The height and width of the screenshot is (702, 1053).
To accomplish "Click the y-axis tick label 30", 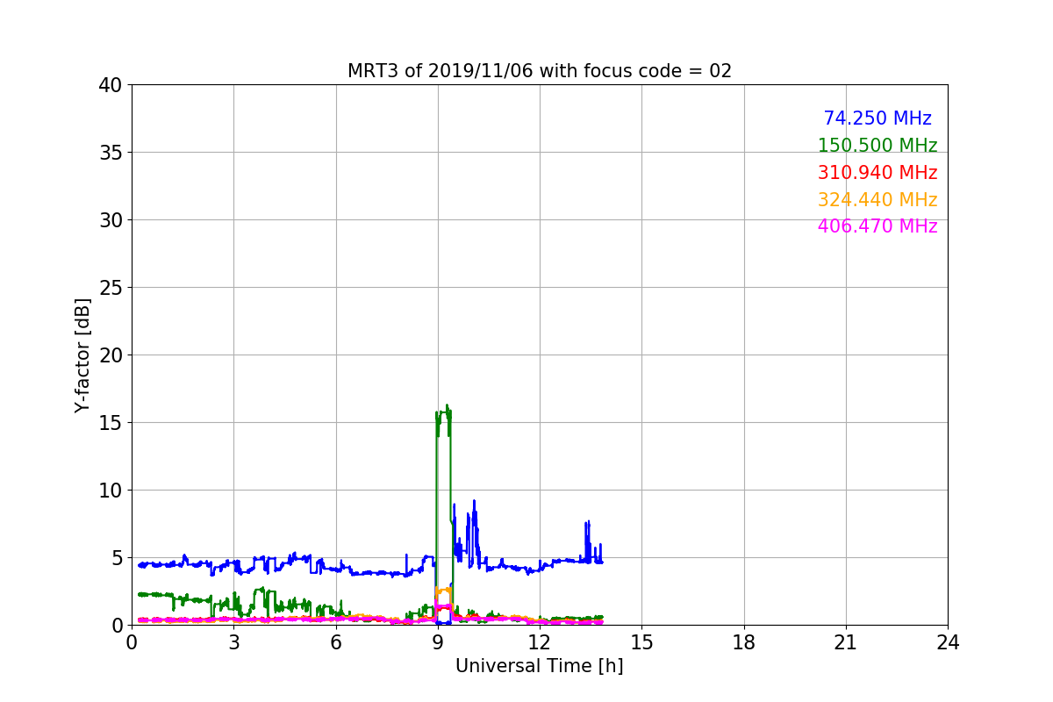I will (111, 220).
